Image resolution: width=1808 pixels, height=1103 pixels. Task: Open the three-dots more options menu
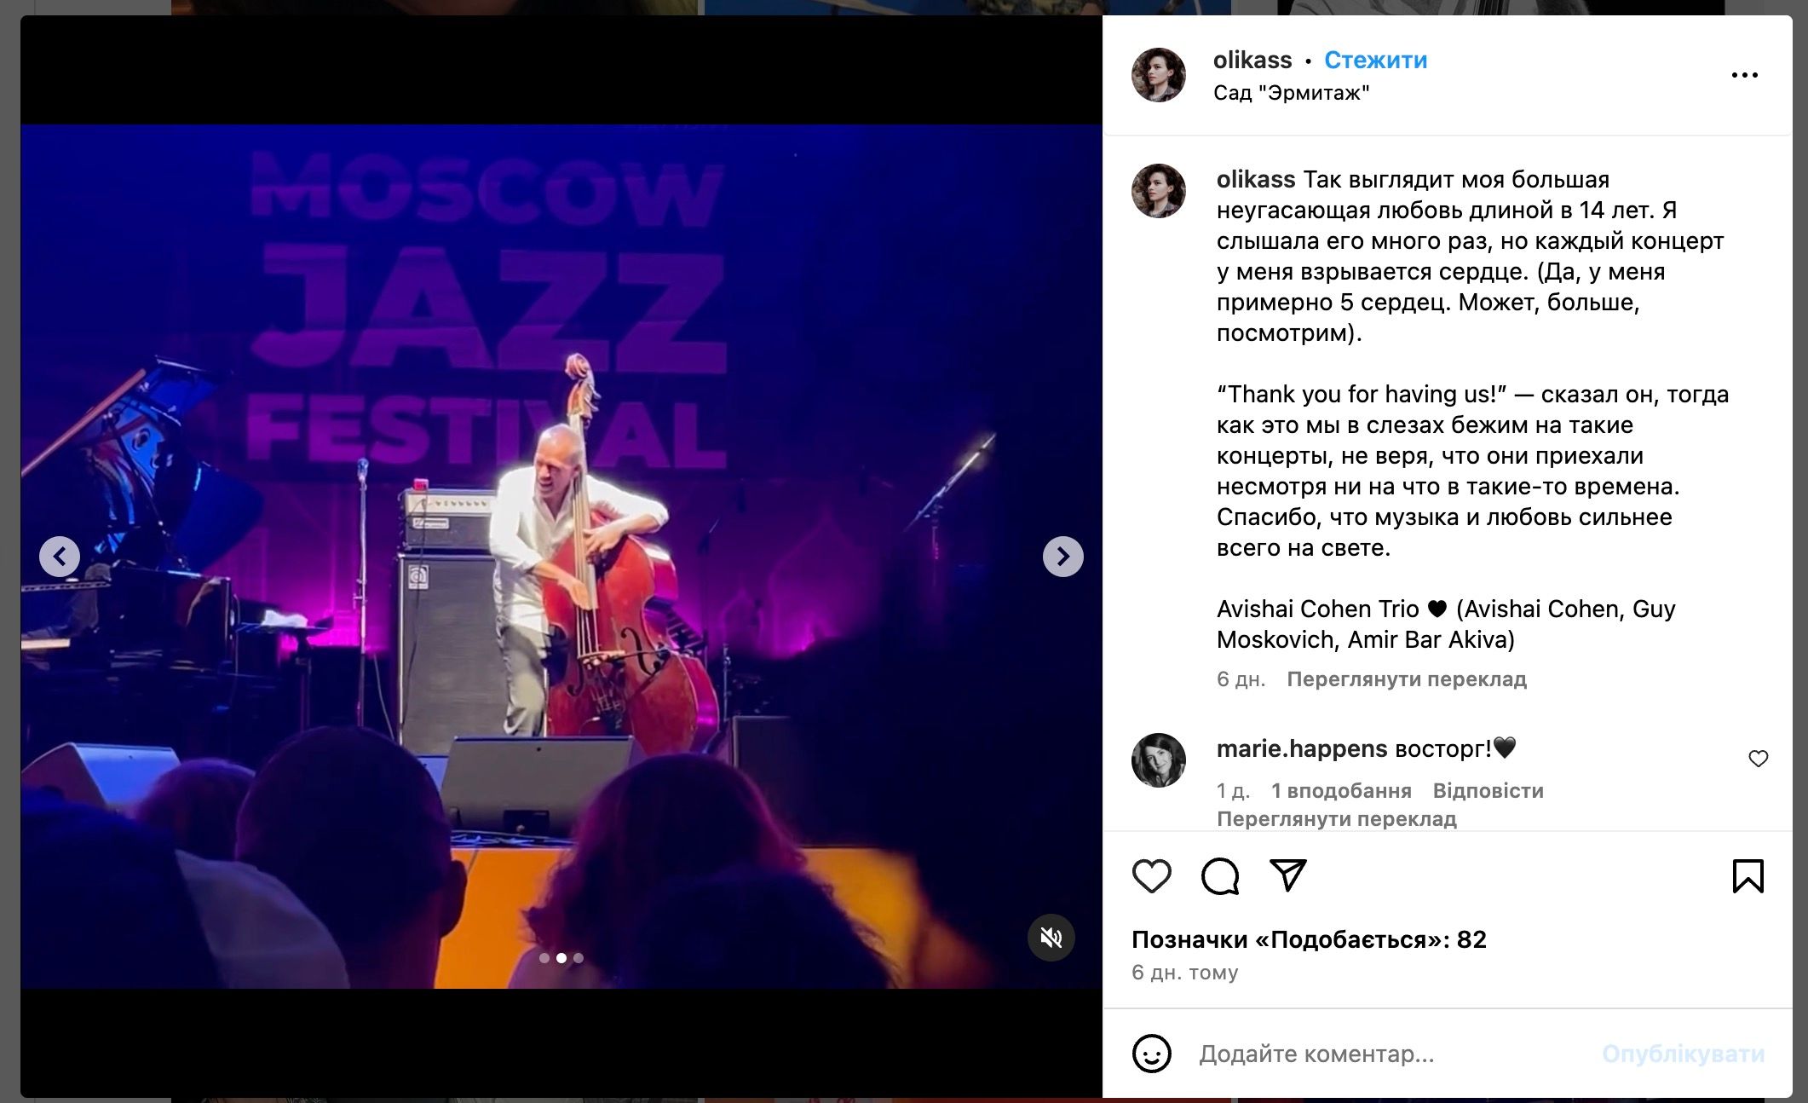coord(1744,75)
